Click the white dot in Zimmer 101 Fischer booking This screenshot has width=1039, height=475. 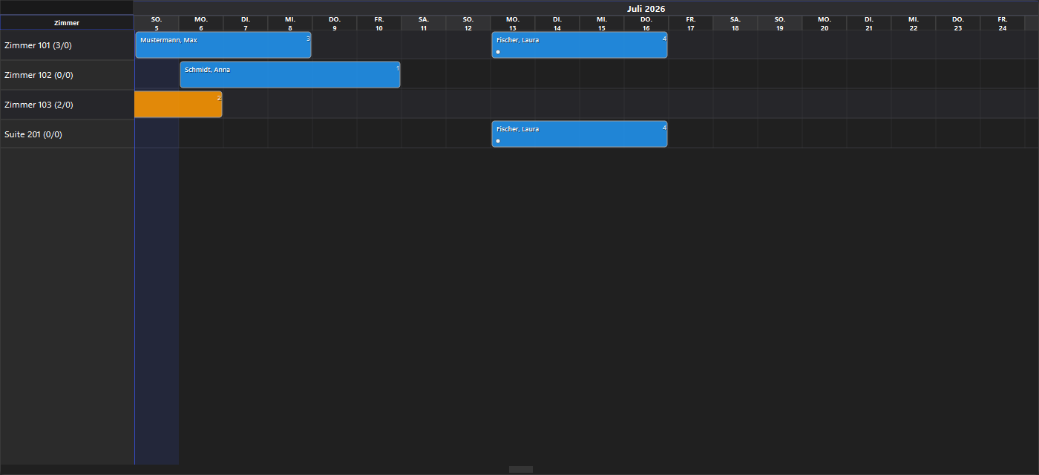tap(498, 52)
